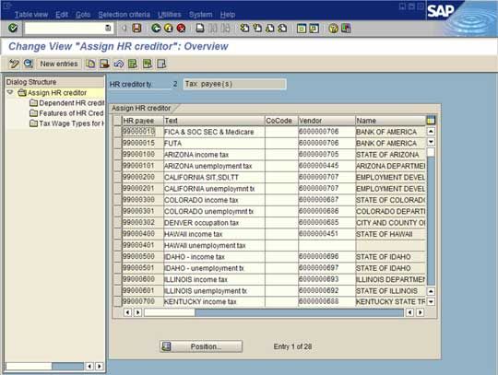Click the table's left-end horizontal scroll left arrow
498x375 pixels.
coord(127,312)
